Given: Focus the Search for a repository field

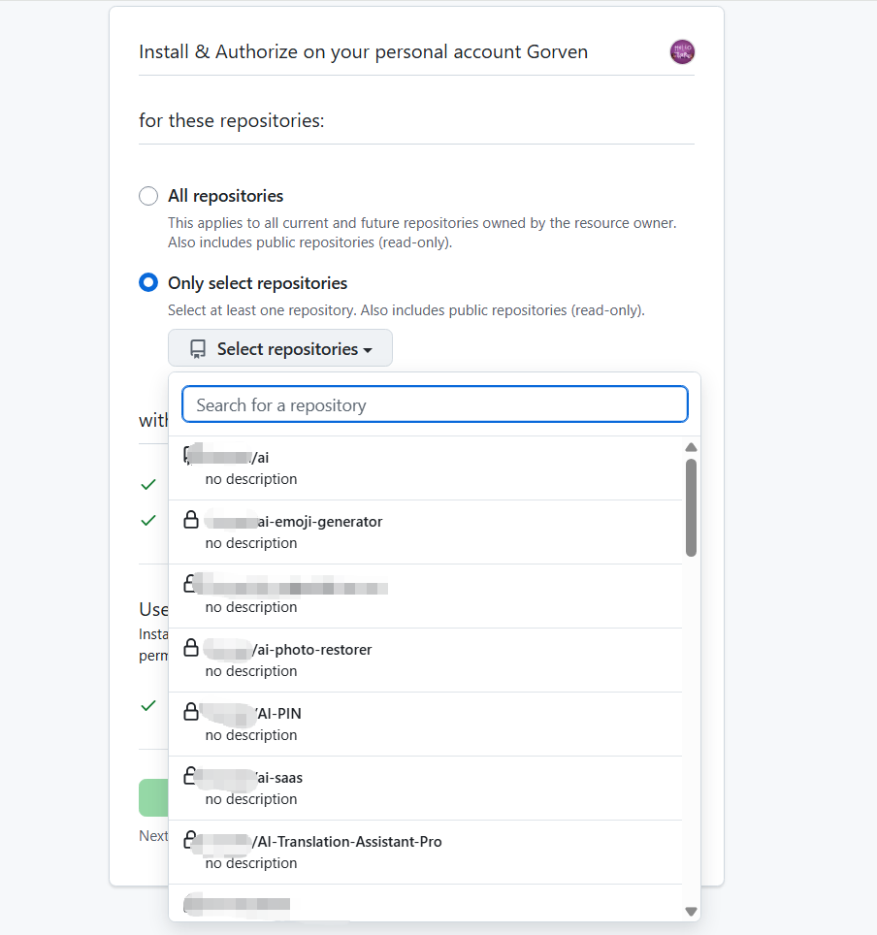Looking at the screenshot, I should click(435, 405).
